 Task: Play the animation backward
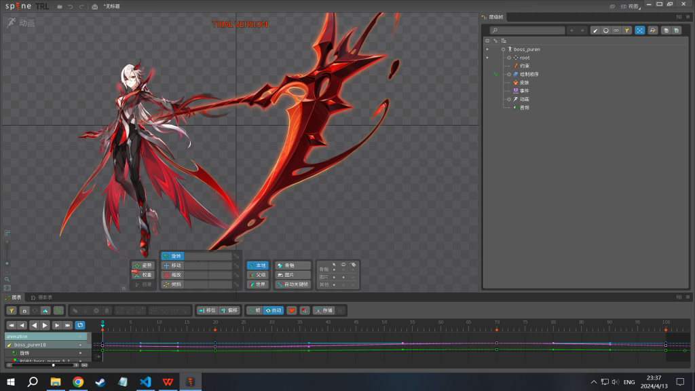(x=34, y=325)
